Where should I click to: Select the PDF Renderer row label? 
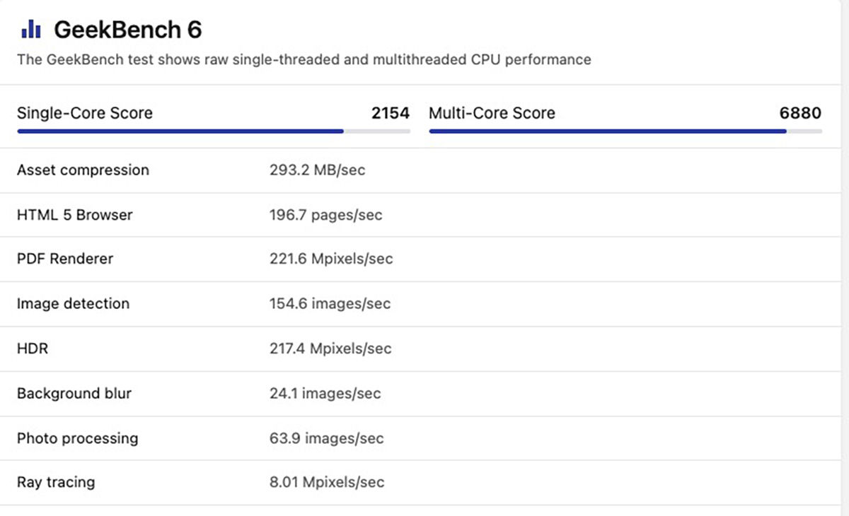(x=65, y=259)
